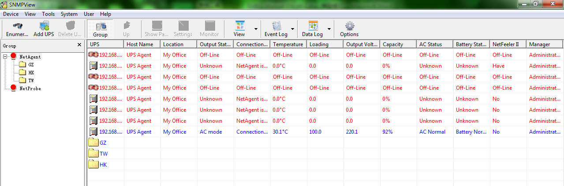Open the System menu
This screenshot has height=186, width=564.
69,14
